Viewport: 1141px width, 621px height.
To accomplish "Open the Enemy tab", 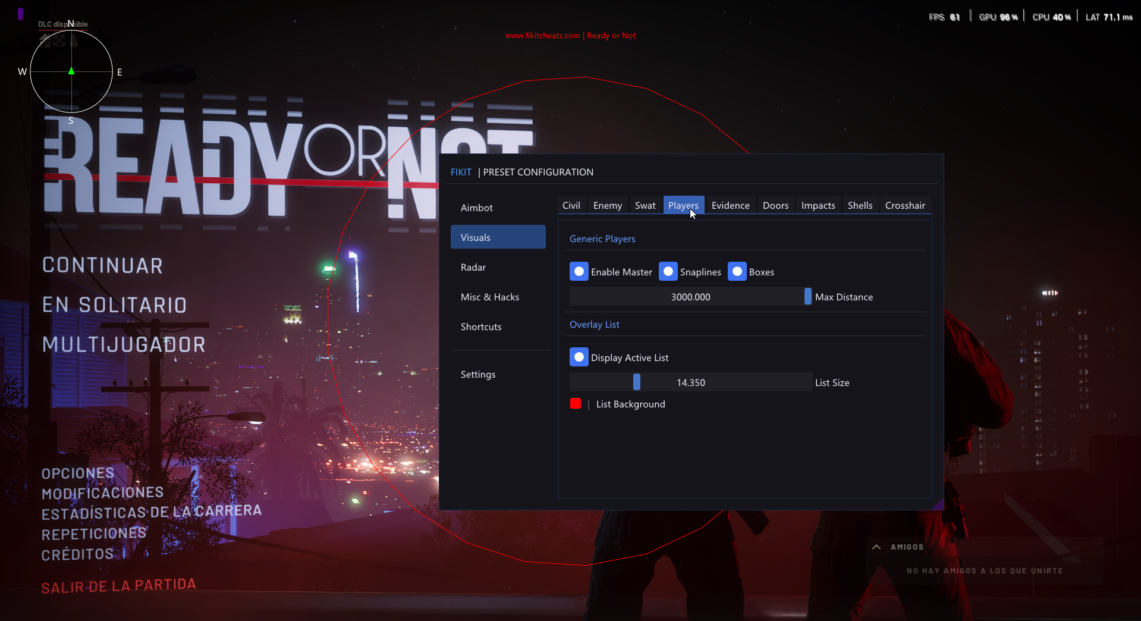I will (606, 205).
